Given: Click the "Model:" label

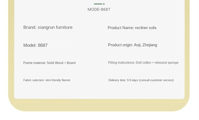Looking at the screenshot, I should coord(30,45).
